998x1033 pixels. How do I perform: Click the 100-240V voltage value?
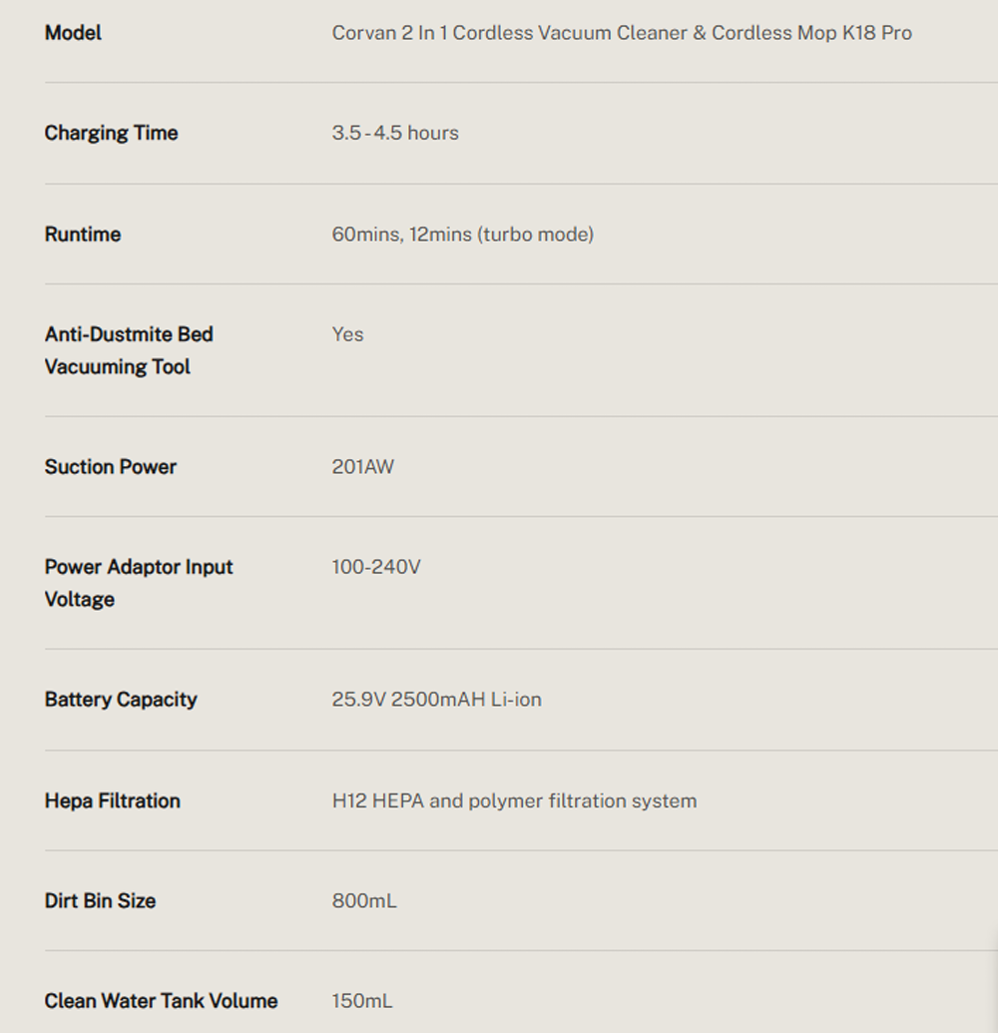(375, 567)
